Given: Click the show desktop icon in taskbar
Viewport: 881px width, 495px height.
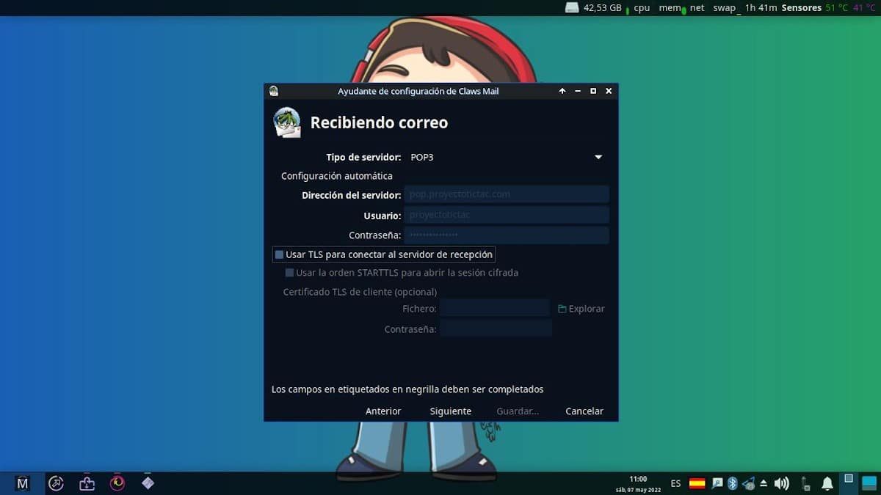Looking at the screenshot, I should tap(869, 483).
